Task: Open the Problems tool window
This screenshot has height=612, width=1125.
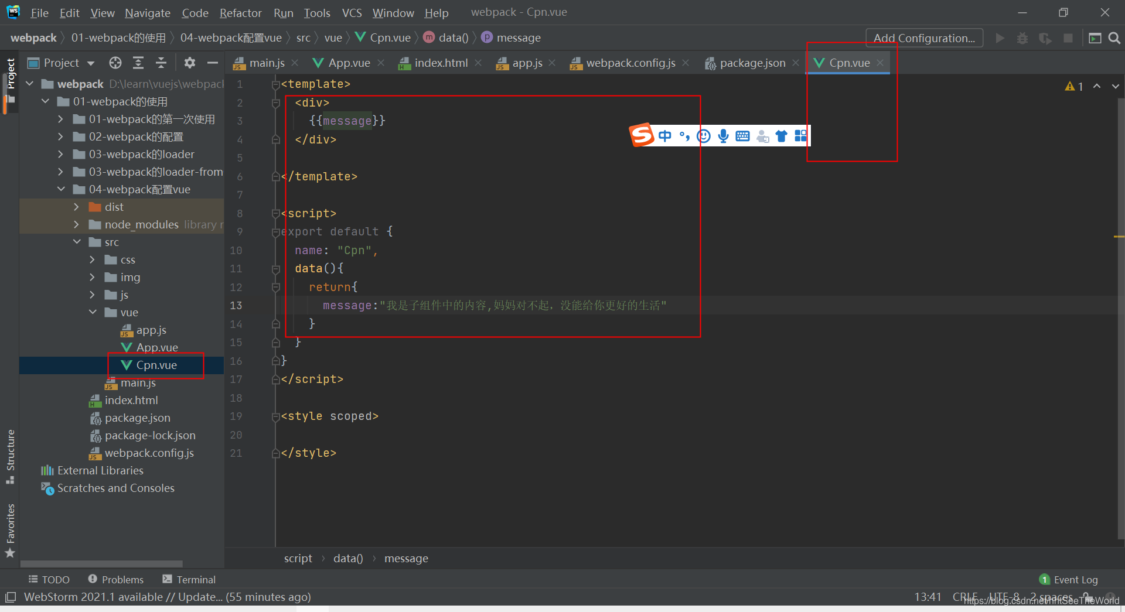Action: (x=116, y=579)
